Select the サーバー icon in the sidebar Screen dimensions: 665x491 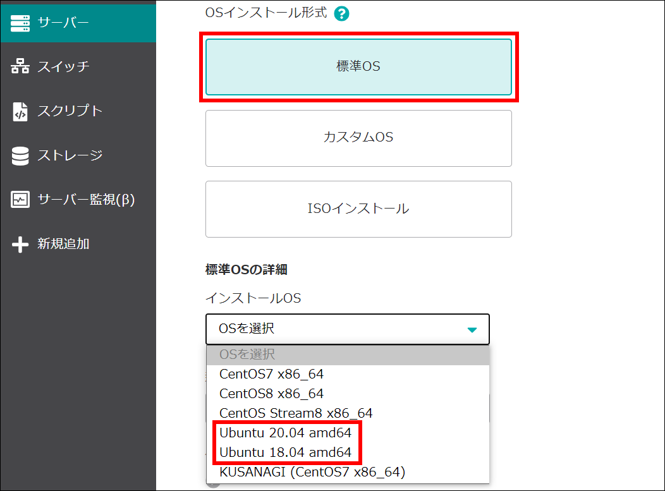tap(20, 21)
